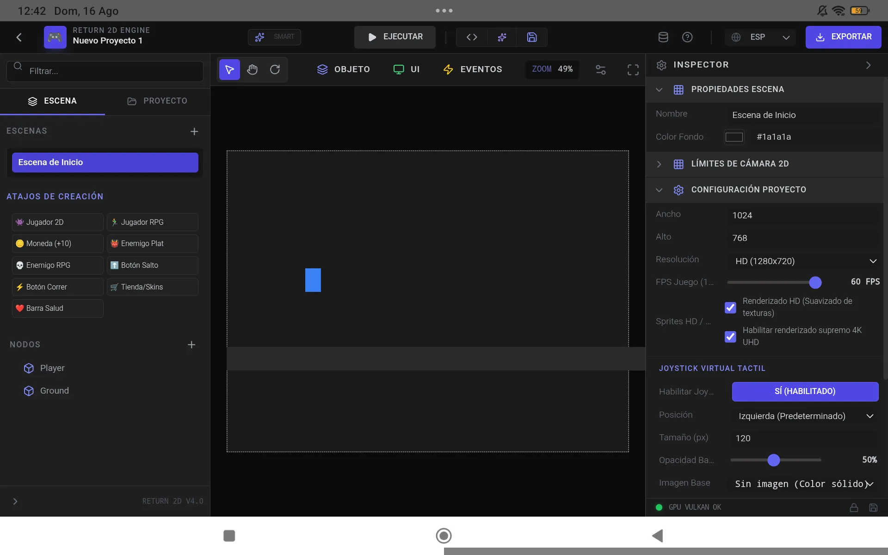Select Escena de Inicio scene
Image resolution: width=888 pixels, height=555 pixels.
coord(105,162)
